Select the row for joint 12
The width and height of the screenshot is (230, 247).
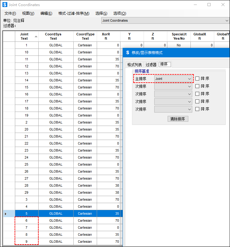pos(26,66)
